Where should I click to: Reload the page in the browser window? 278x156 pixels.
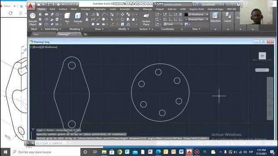click(x=10, y=13)
